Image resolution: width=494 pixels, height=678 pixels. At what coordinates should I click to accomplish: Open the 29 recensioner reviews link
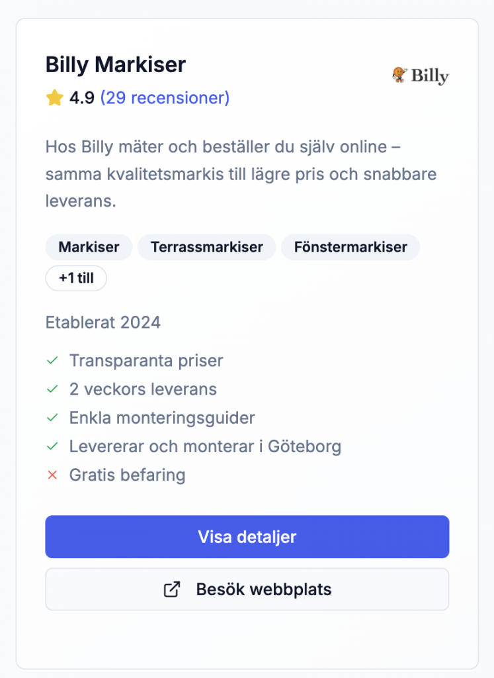pos(165,98)
